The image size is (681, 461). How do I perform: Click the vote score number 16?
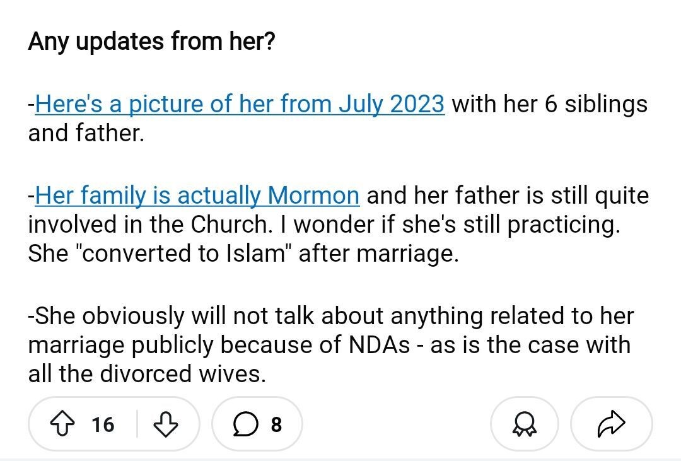coord(103,424)
